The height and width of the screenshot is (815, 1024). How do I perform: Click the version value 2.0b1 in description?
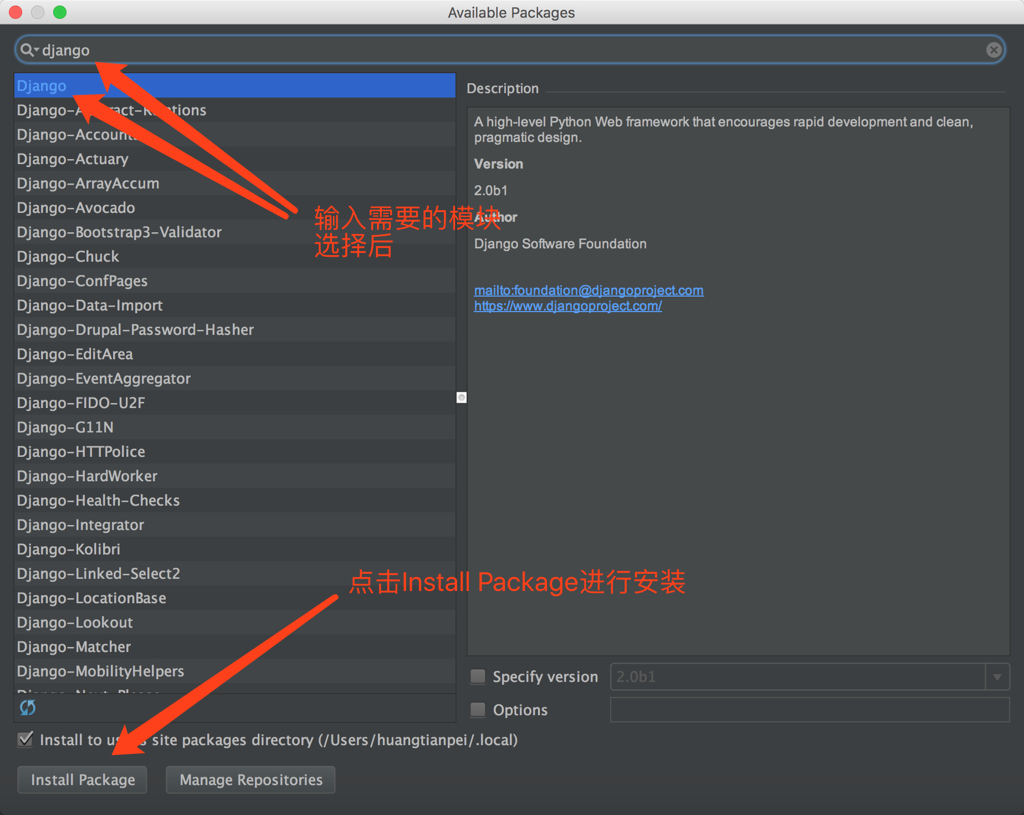click(x=490, y=191)
